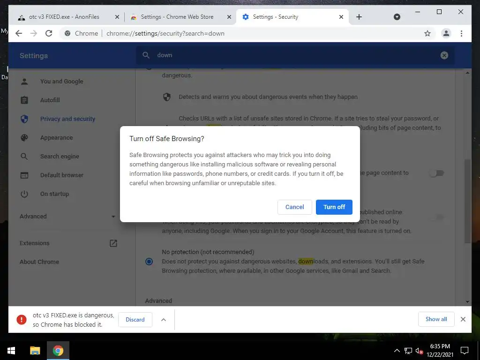Click the Appearance palette icon
Screen dimensions: 480x360
point(24,138)
